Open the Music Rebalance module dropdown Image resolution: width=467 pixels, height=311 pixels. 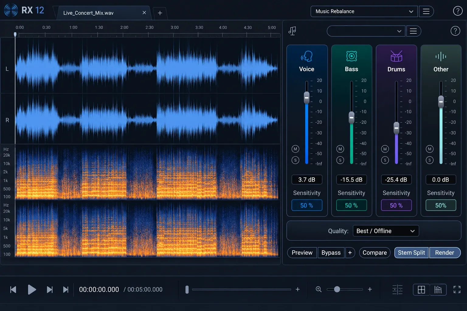click(364, 12)
